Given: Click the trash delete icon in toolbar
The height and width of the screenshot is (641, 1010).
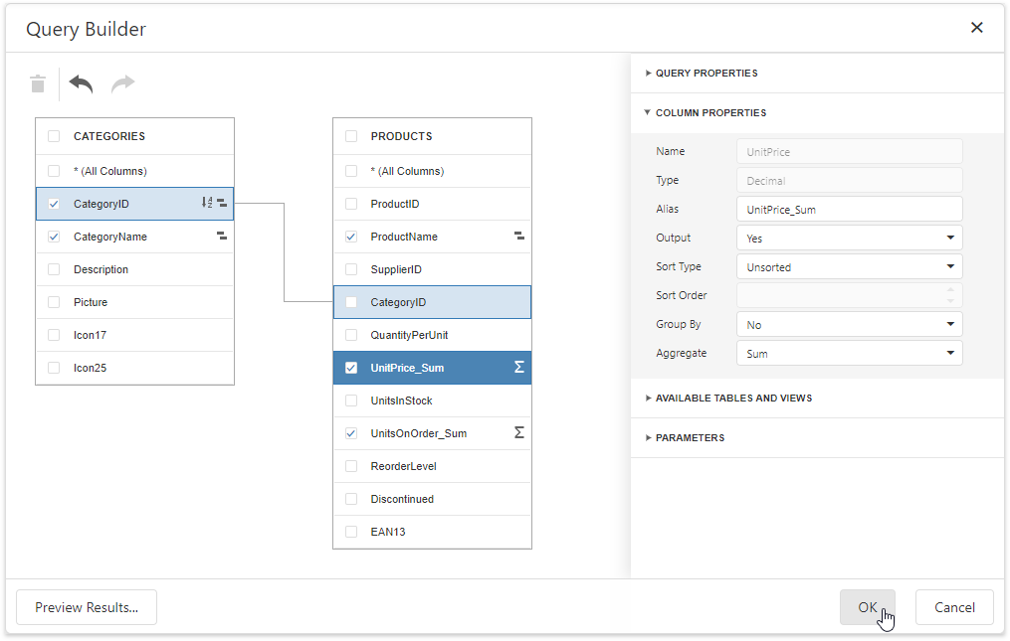Looking at the screenshot, I should [x=38, y=84].
